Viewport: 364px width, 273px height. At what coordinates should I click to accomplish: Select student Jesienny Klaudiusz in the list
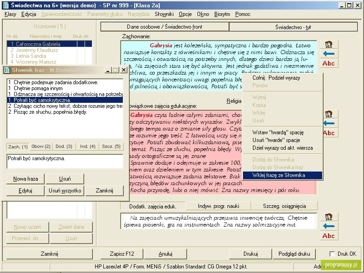(x=49, y=50)
